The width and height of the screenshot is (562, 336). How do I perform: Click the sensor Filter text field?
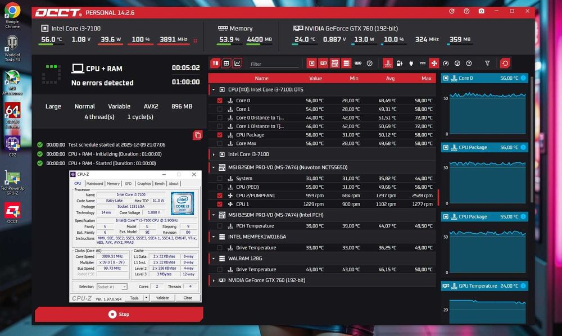[x=274, y=63]
